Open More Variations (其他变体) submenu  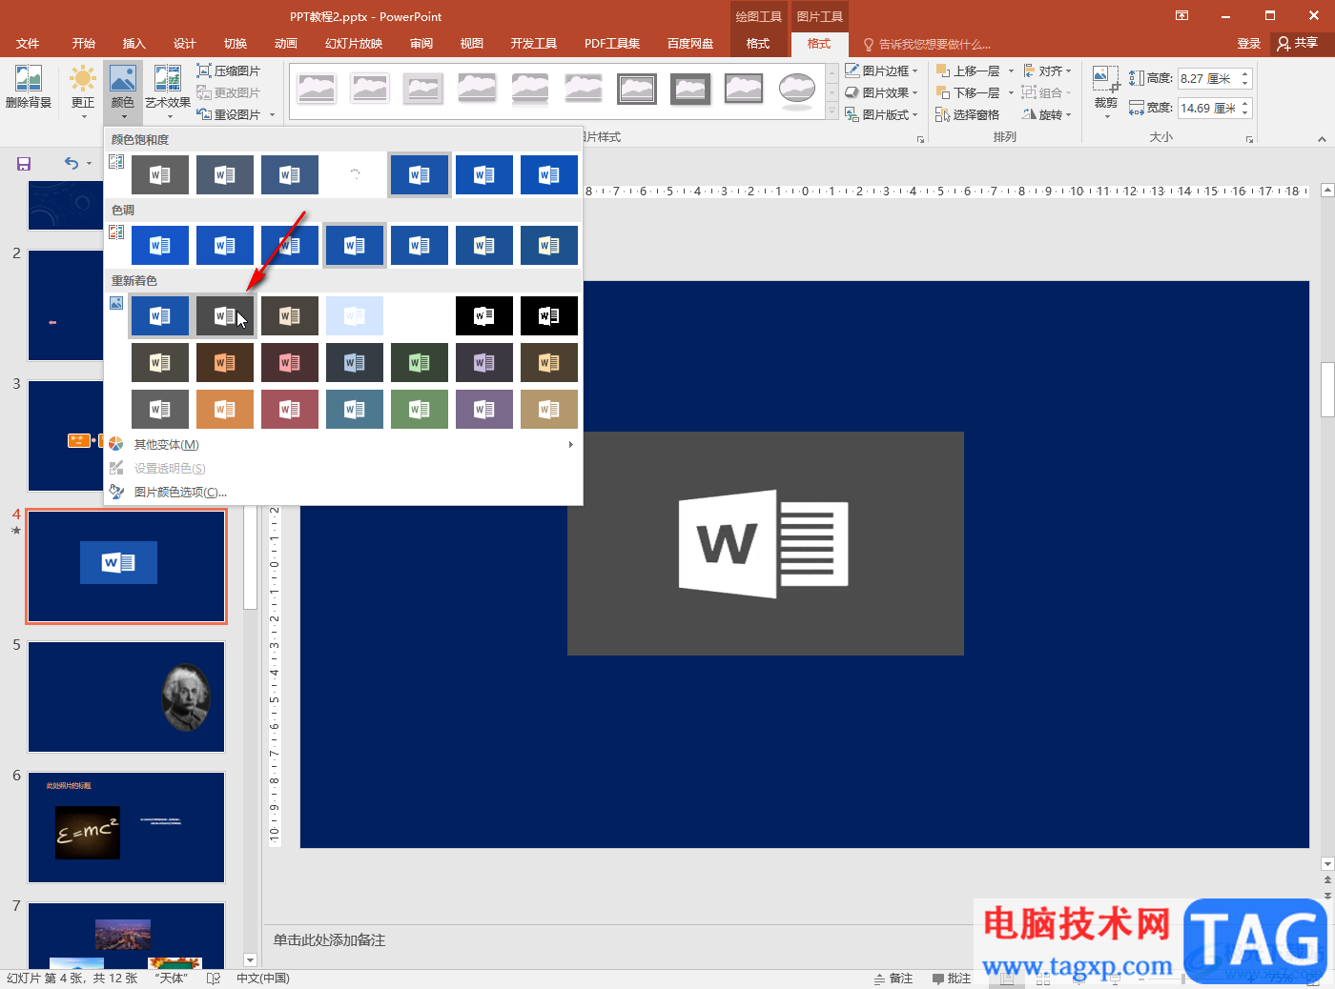pos(343,445)
